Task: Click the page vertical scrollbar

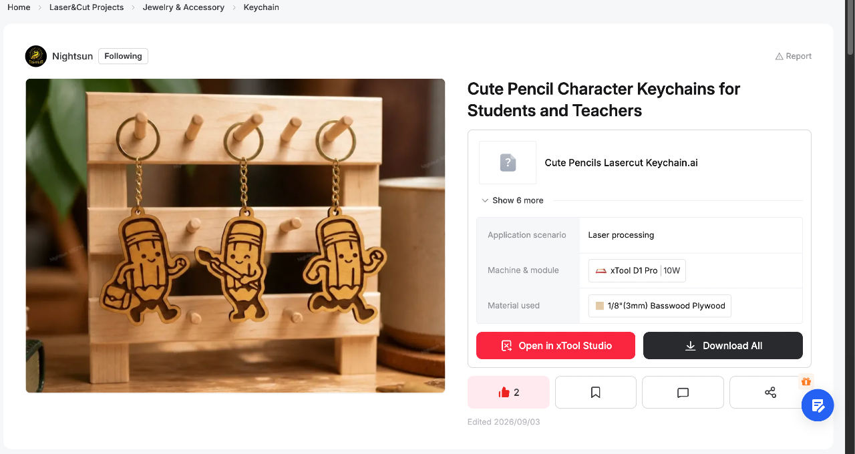Action: 850,227
